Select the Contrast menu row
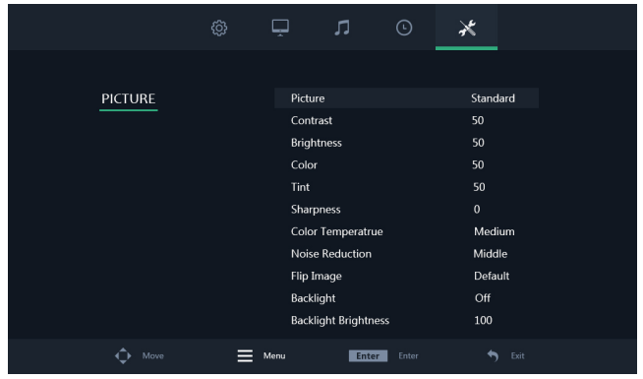This screenshot has width=643, height=379. click(x=406, y=120)
